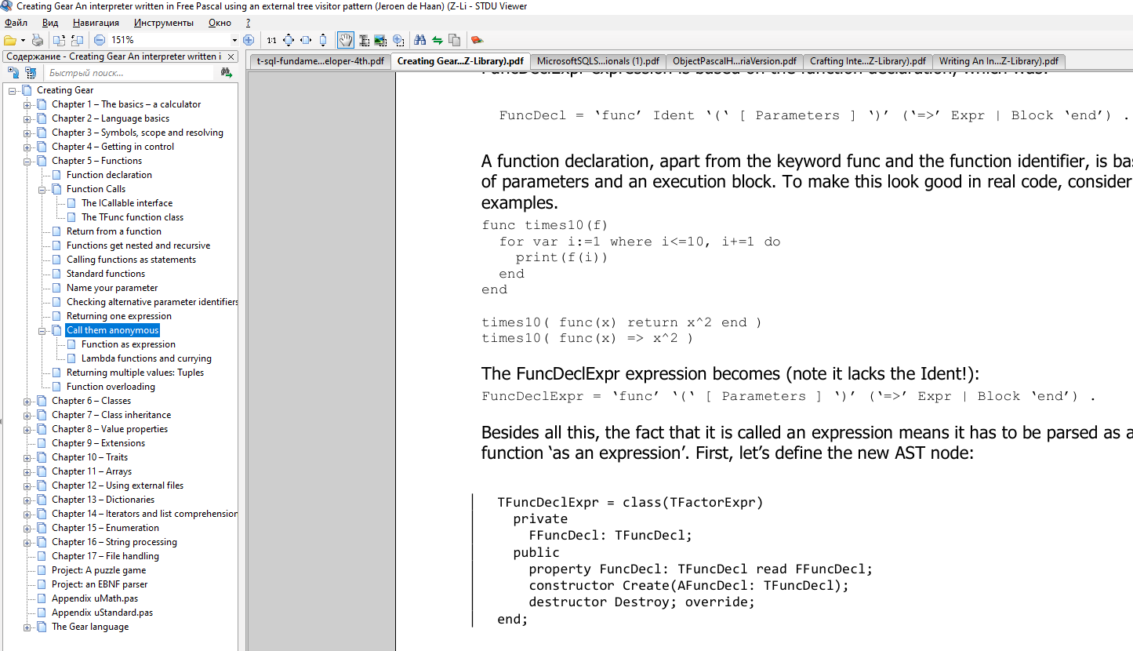Click the zoom in plus button
Screen dimensions: 1133x651
(x=249, y=40)
